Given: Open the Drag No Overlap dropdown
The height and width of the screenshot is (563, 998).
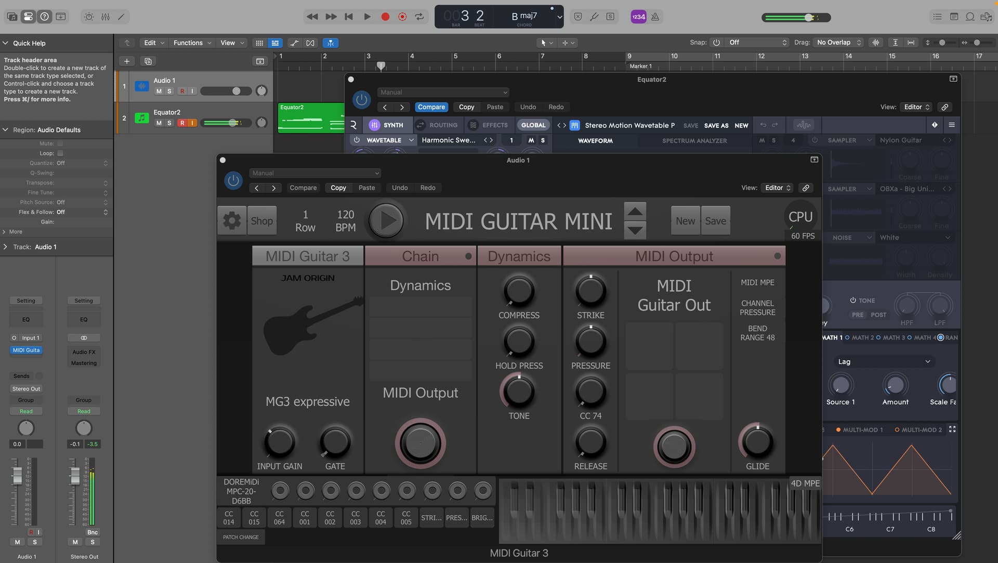Looking at the screenshot, I should tap(838, 43).
